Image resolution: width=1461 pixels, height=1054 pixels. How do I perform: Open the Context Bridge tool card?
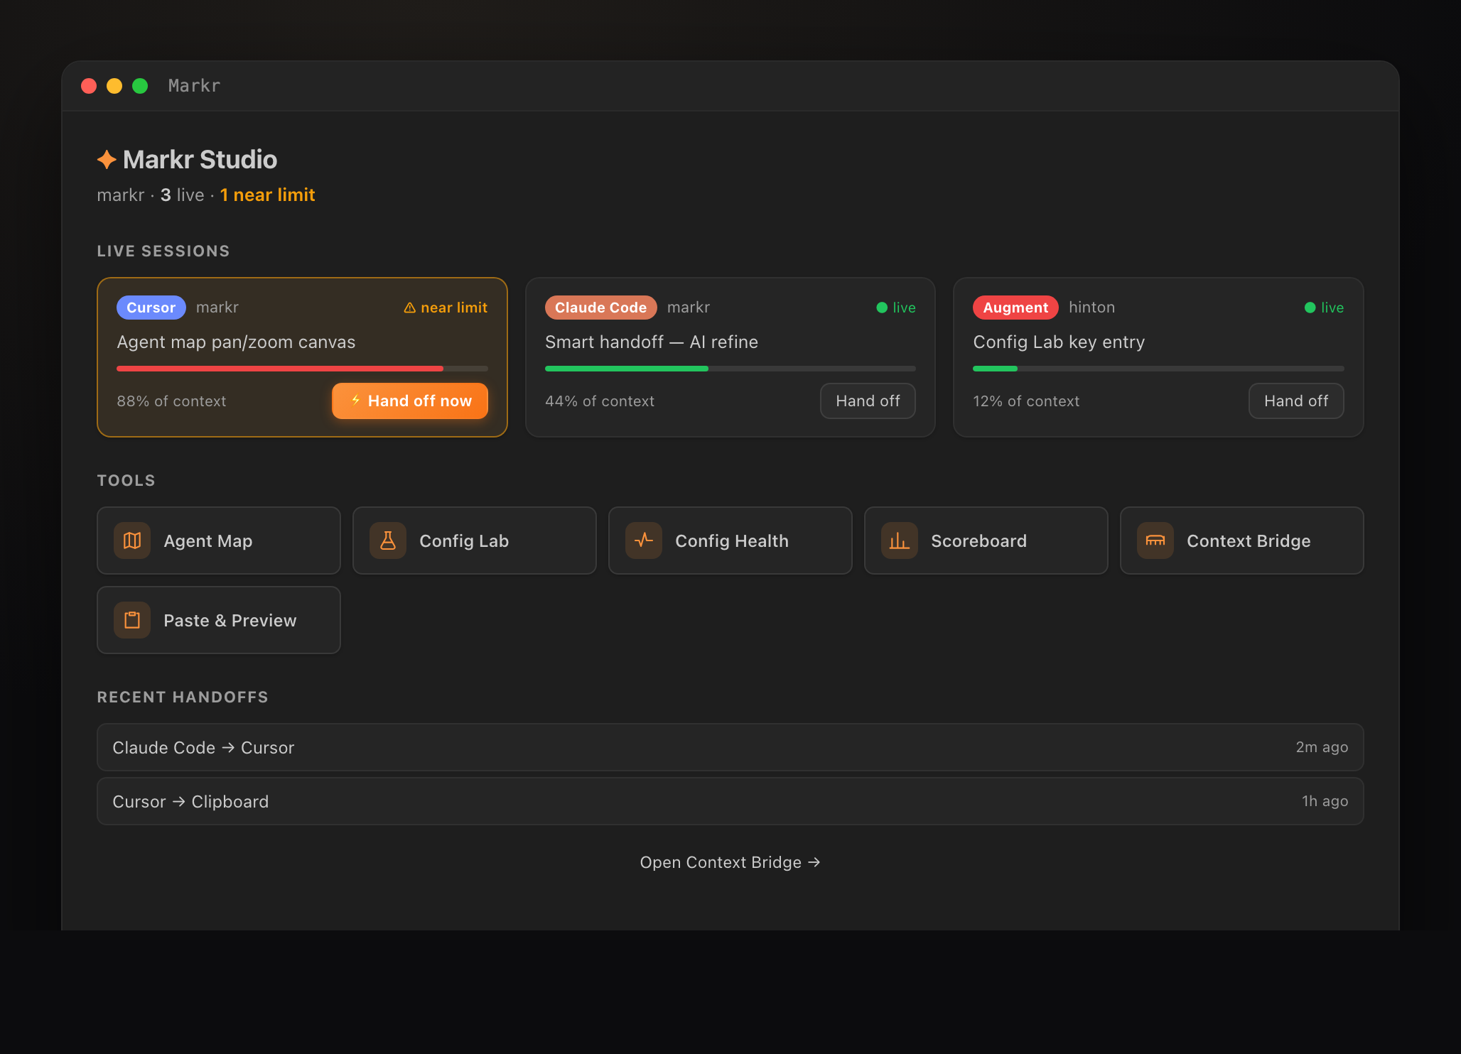1242,540
